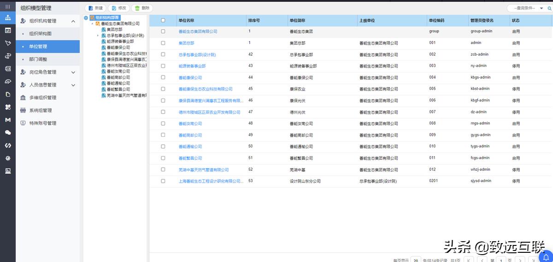Open the organization hierarchy icon in the rail
The height and width of the screenshot is (262, 553).
point(8,17)
